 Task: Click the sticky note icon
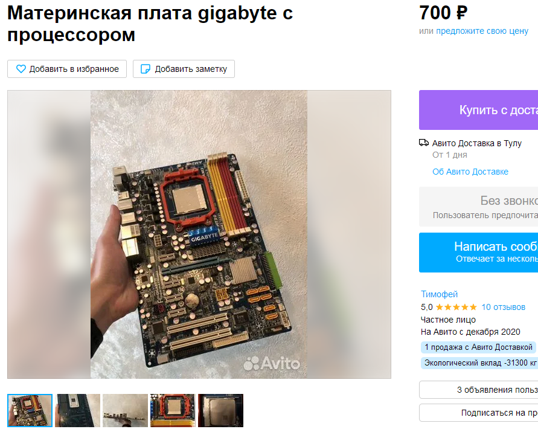[146, 69]
